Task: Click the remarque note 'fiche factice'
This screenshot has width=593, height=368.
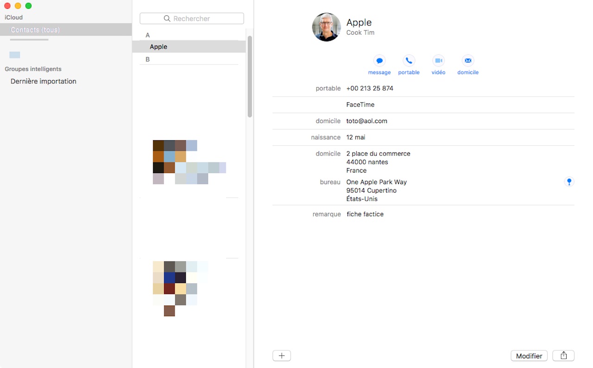Action: tap(365, 214)
